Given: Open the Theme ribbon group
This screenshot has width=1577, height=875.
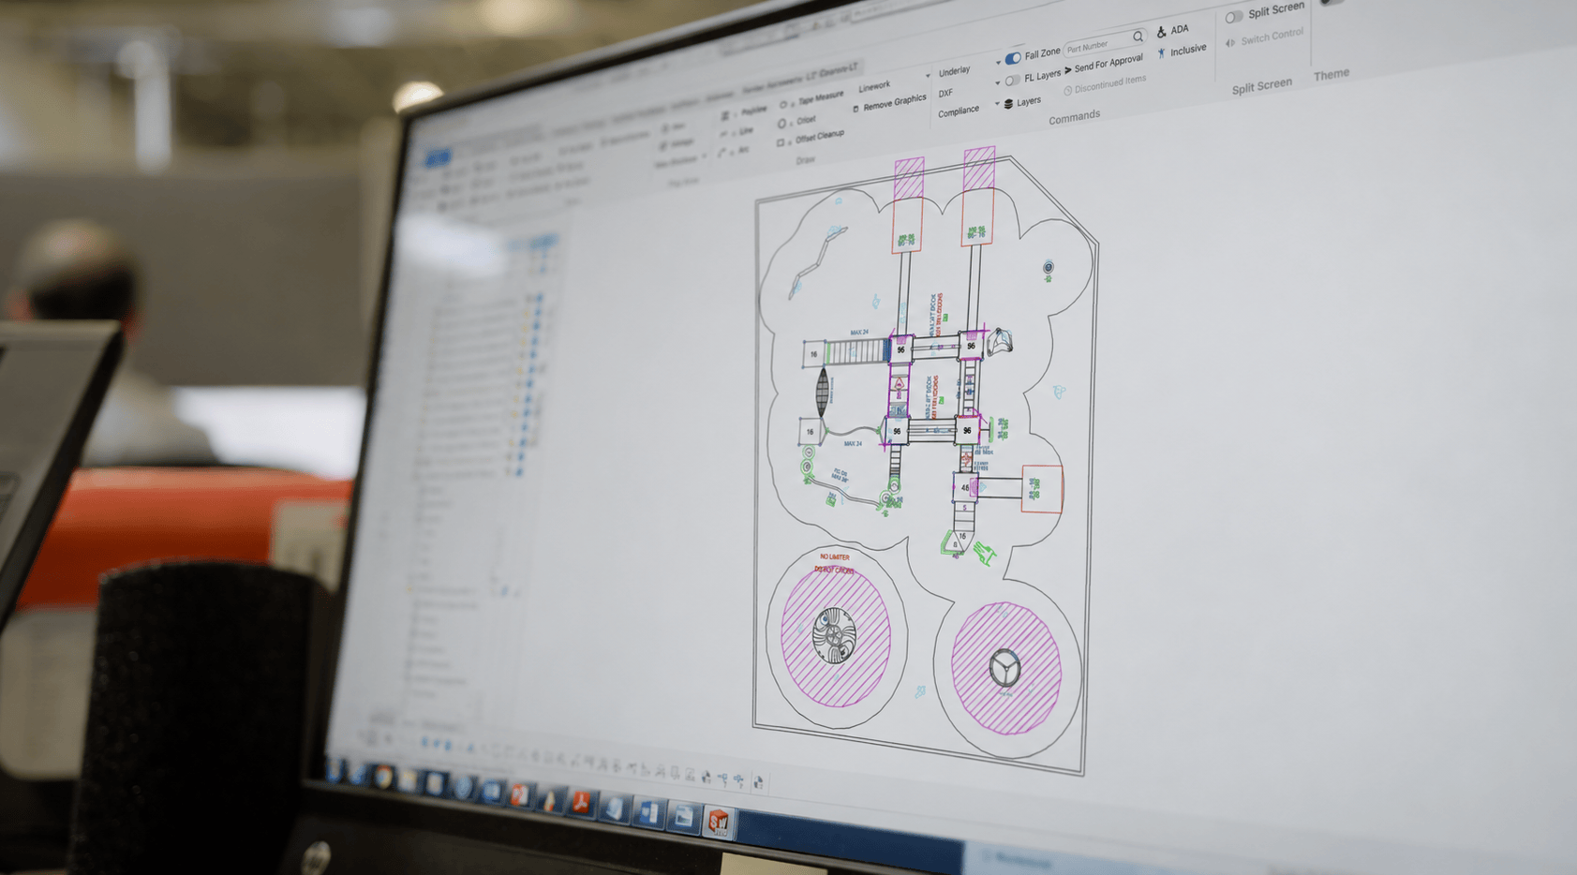Looking at the screenshot, I should 1332,75.
